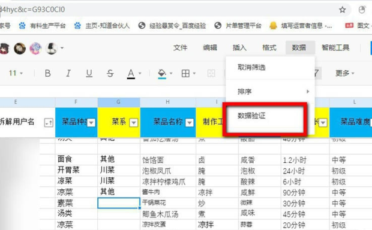The height and width of the screenshot is (230, 372).
Task: Select the 泡椒凤爪 cell
Action: 168,171
